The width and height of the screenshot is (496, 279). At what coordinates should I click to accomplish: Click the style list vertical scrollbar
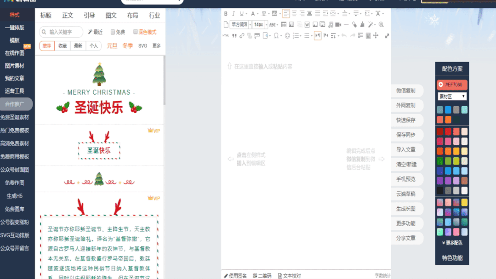click(x=164, y=80)
